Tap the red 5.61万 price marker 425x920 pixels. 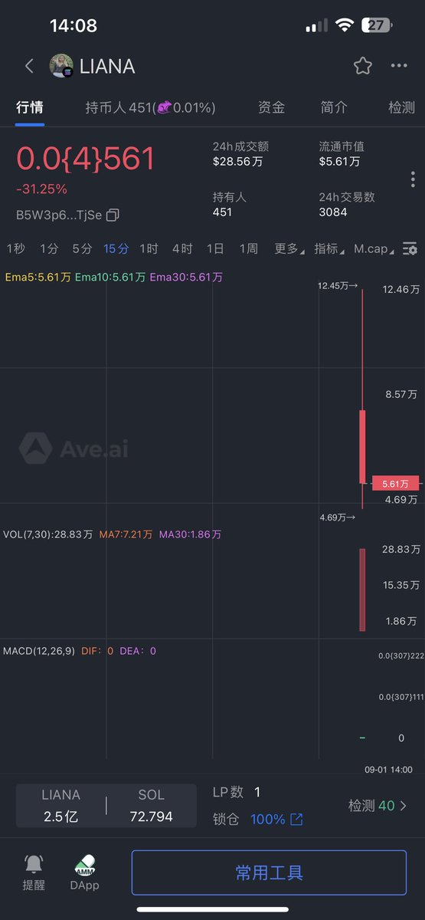tap(396, 483)
